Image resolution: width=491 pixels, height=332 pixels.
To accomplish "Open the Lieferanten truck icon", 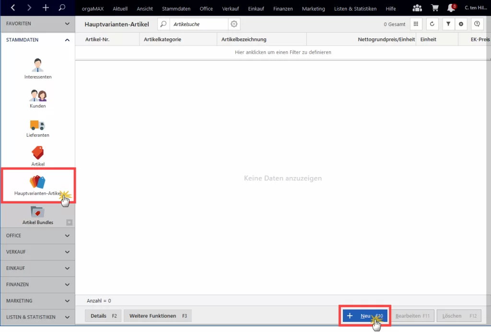I will 37,125.
